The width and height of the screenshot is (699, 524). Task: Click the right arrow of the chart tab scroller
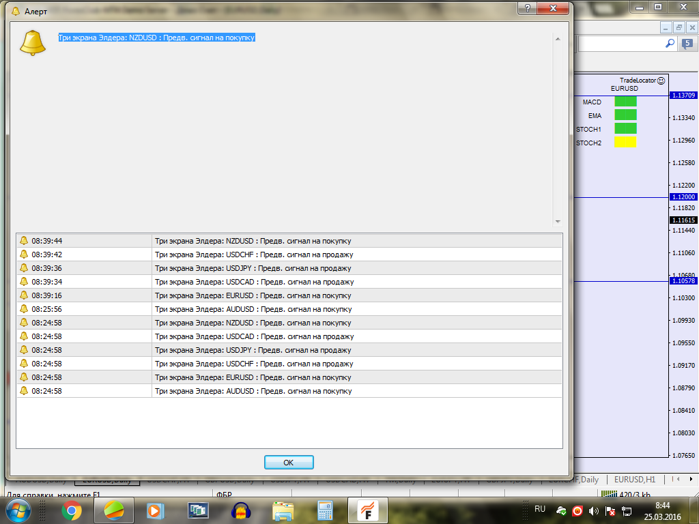(x=691, y=479)
